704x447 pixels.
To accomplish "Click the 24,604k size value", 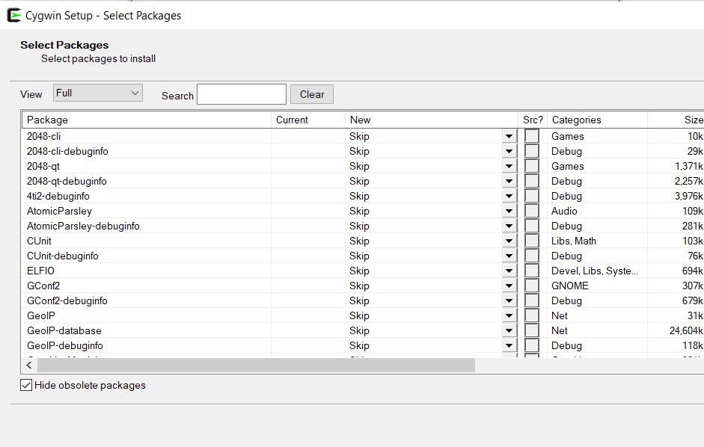I will [685, 330].
